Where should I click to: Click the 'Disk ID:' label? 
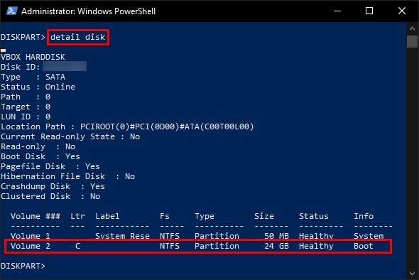[21, 67]
